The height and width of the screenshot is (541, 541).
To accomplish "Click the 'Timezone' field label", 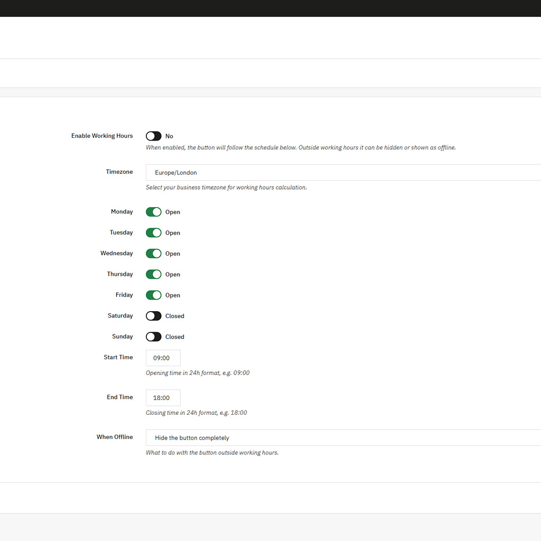I will (x=119, y=172).
